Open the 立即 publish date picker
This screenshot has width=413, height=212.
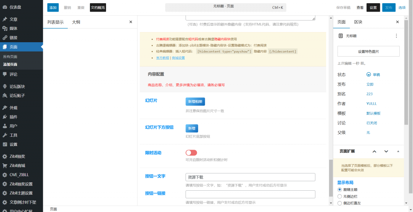pos(370,84)
